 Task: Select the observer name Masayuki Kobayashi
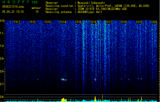coord(91,3)
